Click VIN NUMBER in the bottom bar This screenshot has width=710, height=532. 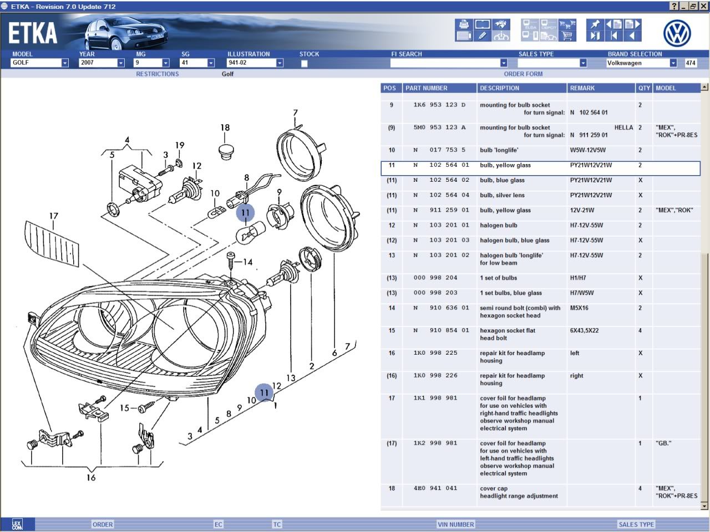455,524
